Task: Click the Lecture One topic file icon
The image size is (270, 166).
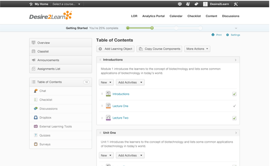Action: pyautogui.click(x=108, y=106)
